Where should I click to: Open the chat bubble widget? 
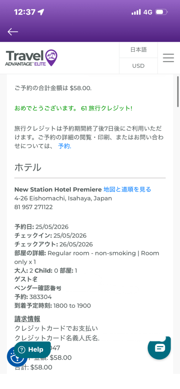tap(159, 348)
